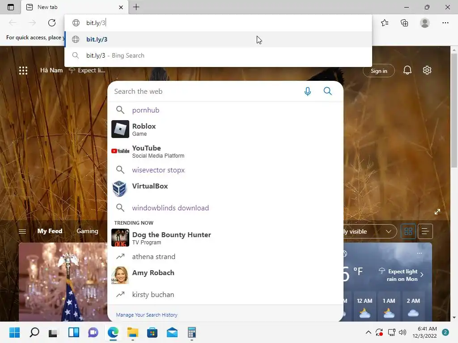Screen dimensions: 458x343
Task: Select the athena strand trending search
Action: [225, 257]
